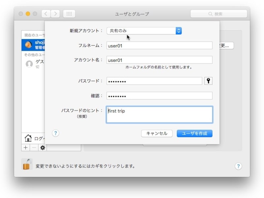This screenshot has width=264, height=198.
Task: Select the shoji user avatar in list
Action: pos(28,45)
